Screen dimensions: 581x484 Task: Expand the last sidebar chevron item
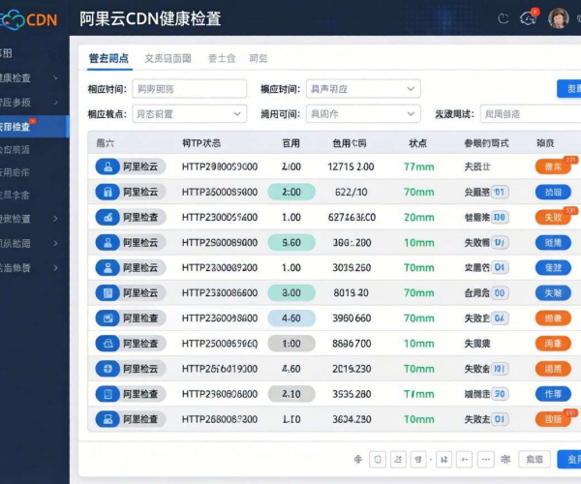point(55,268)
